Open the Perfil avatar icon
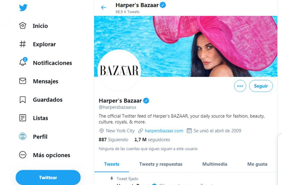 click(x=23, y=136)
